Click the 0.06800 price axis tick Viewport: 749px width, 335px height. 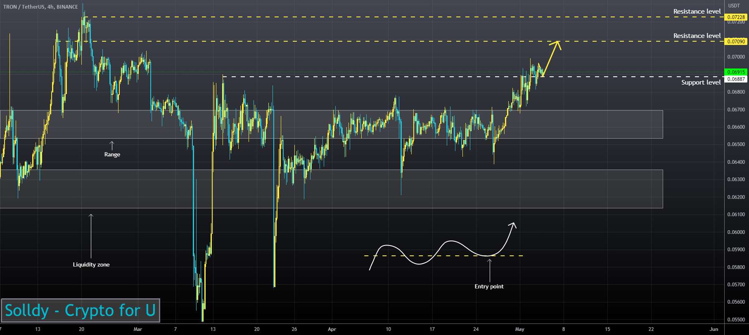coord(736,92)
